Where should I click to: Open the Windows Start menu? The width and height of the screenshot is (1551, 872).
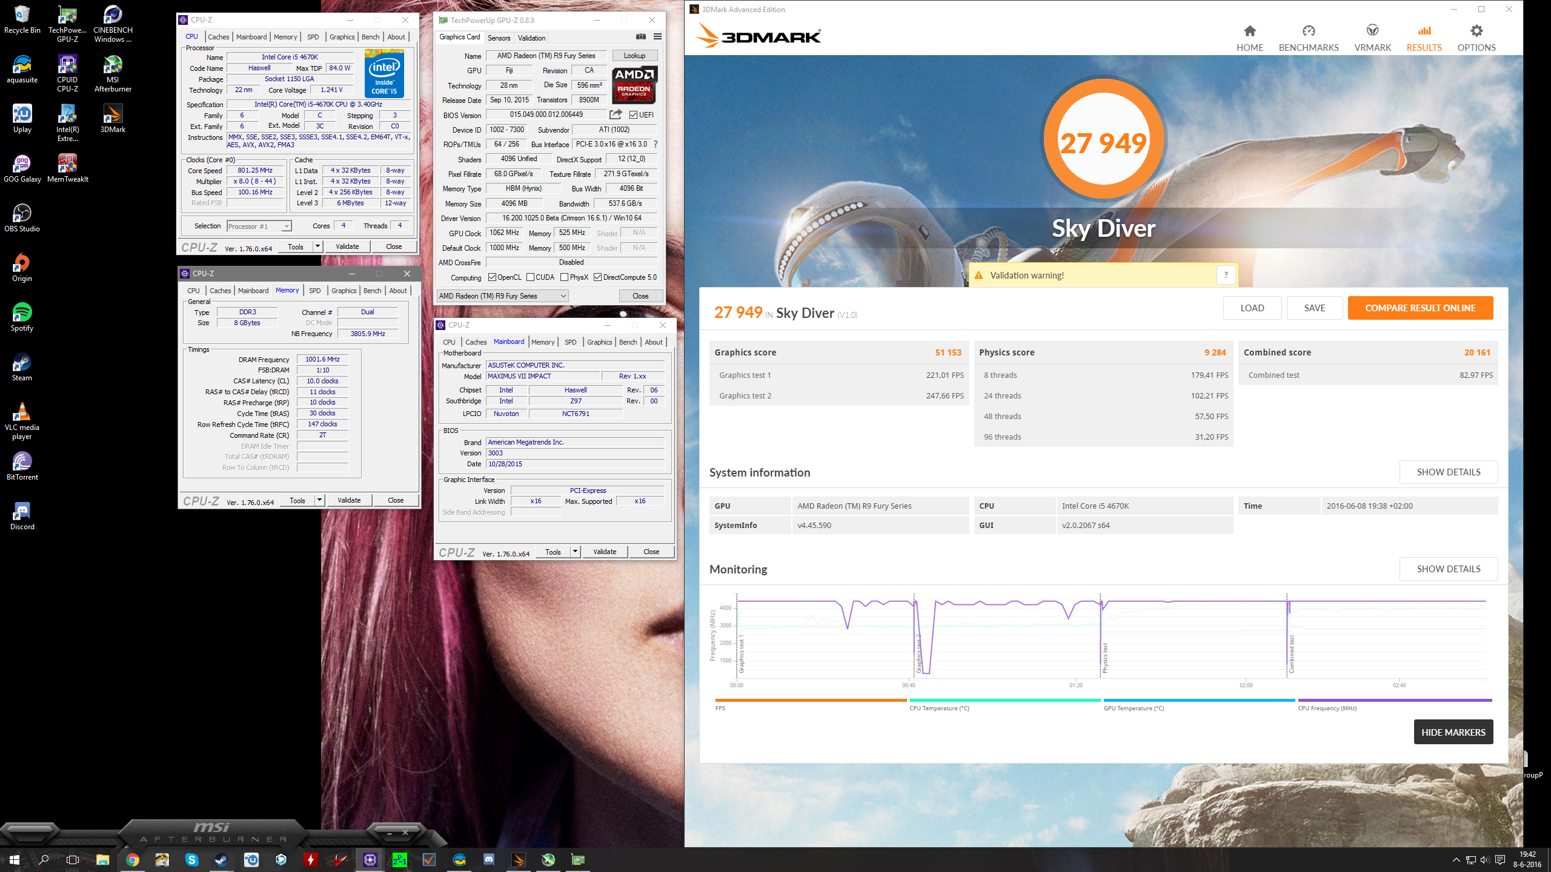tap(15, 859)
